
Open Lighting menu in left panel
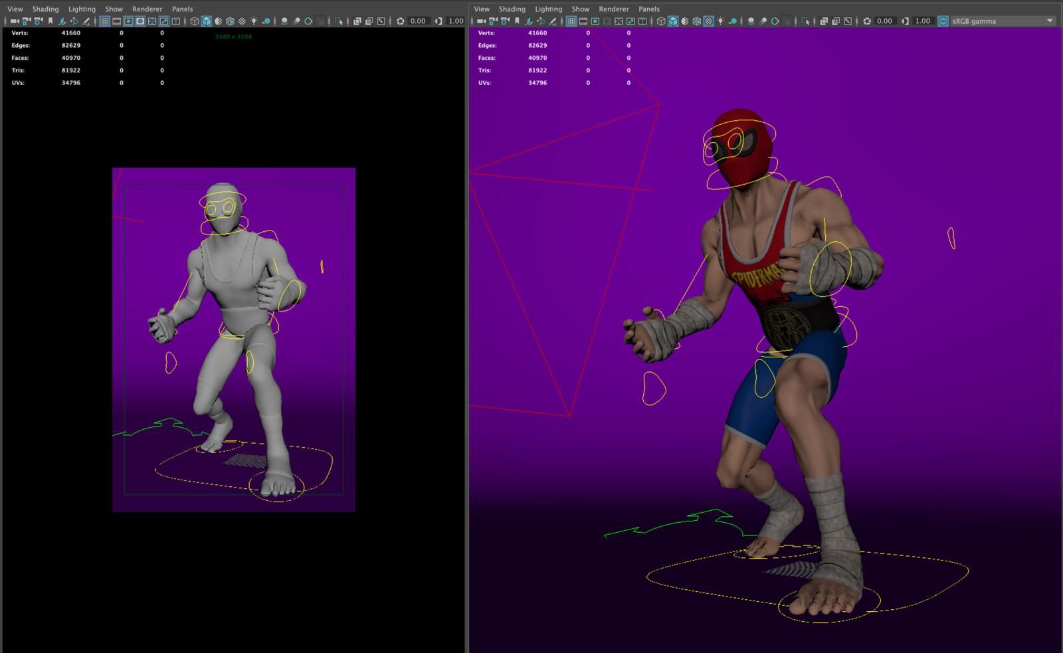coord(82,9)
